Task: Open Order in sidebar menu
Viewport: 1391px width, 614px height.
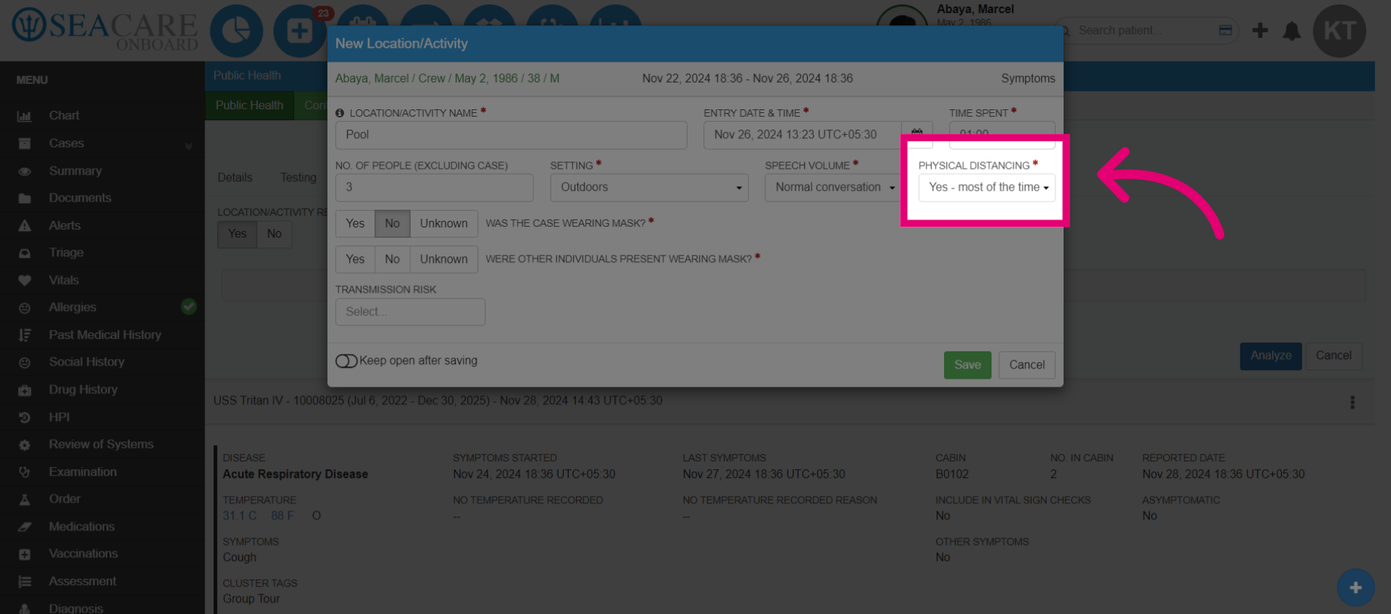Action: [64, 500]
